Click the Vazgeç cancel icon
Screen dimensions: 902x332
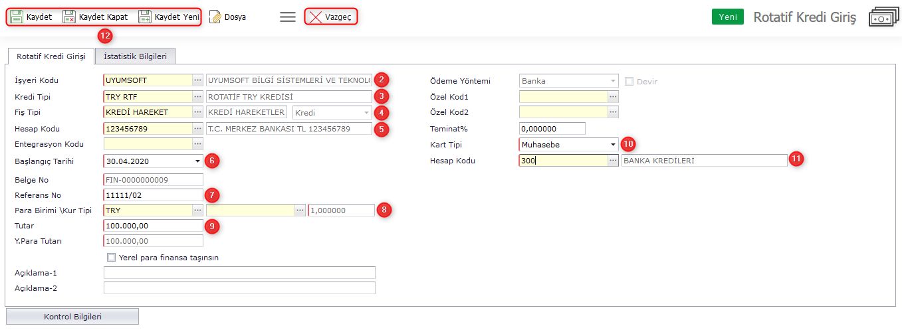[315, 17]
